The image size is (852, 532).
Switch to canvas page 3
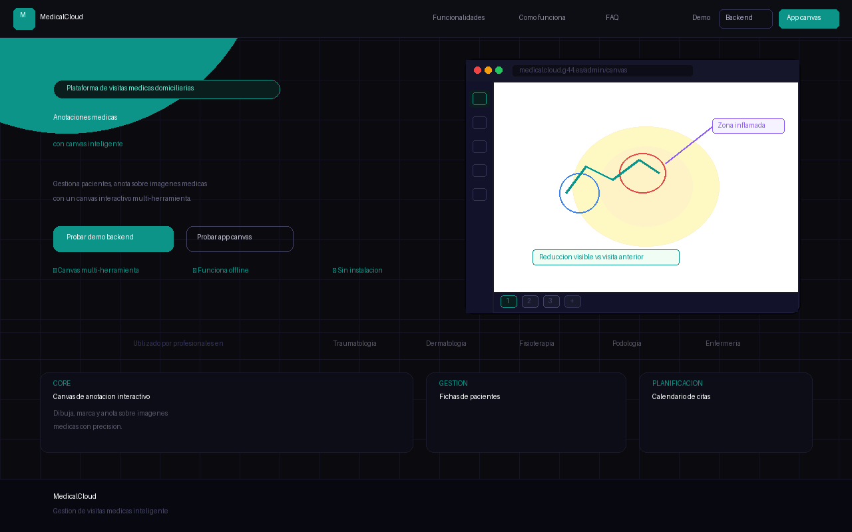pos(551,301)
